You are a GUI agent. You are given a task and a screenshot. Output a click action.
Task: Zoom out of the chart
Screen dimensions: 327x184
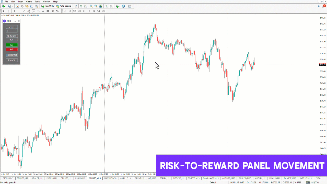point(96,6)
